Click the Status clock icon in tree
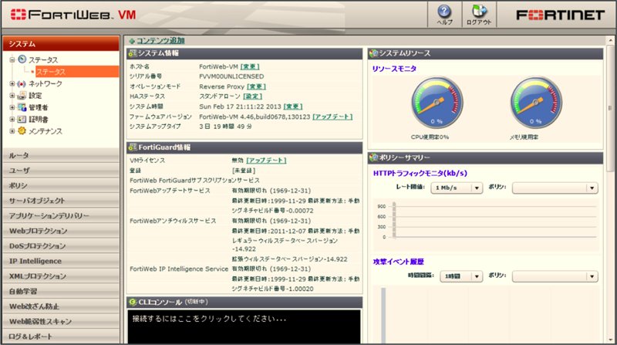Viewport: 617px width, 345px height. click(x=22, y=59)
